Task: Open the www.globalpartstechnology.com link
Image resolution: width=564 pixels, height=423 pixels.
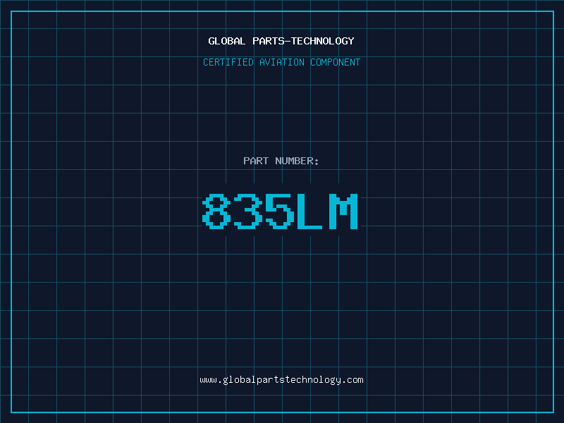Action: pos(281,380)
